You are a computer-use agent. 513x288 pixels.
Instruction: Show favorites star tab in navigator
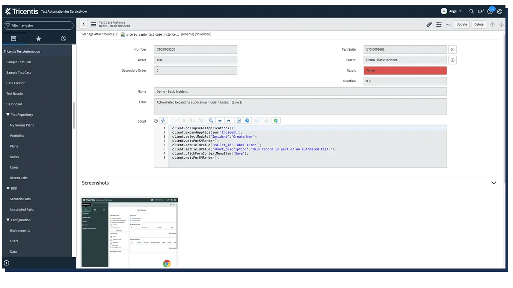tap(38, 38)
